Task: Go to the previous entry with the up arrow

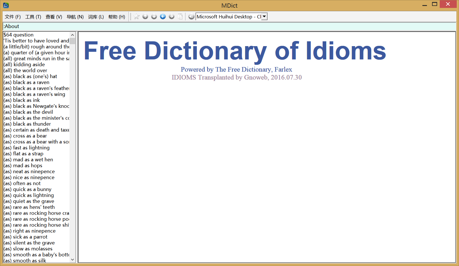Action: coord(145,17)
